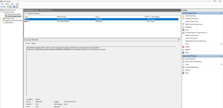The width and height of the screenshot is (223, 108).
Task: Click Attach Task To This Custom View...
Action: [196, 41]
